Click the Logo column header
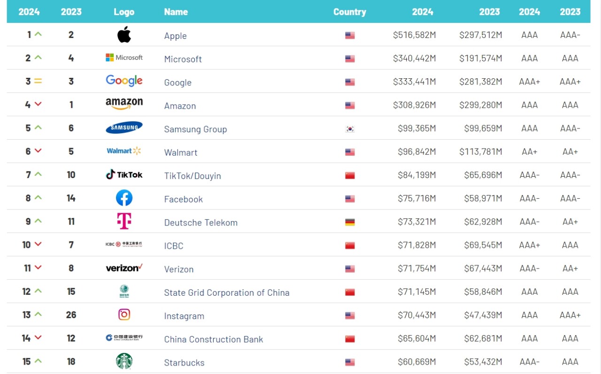 [x=124, y=12]
